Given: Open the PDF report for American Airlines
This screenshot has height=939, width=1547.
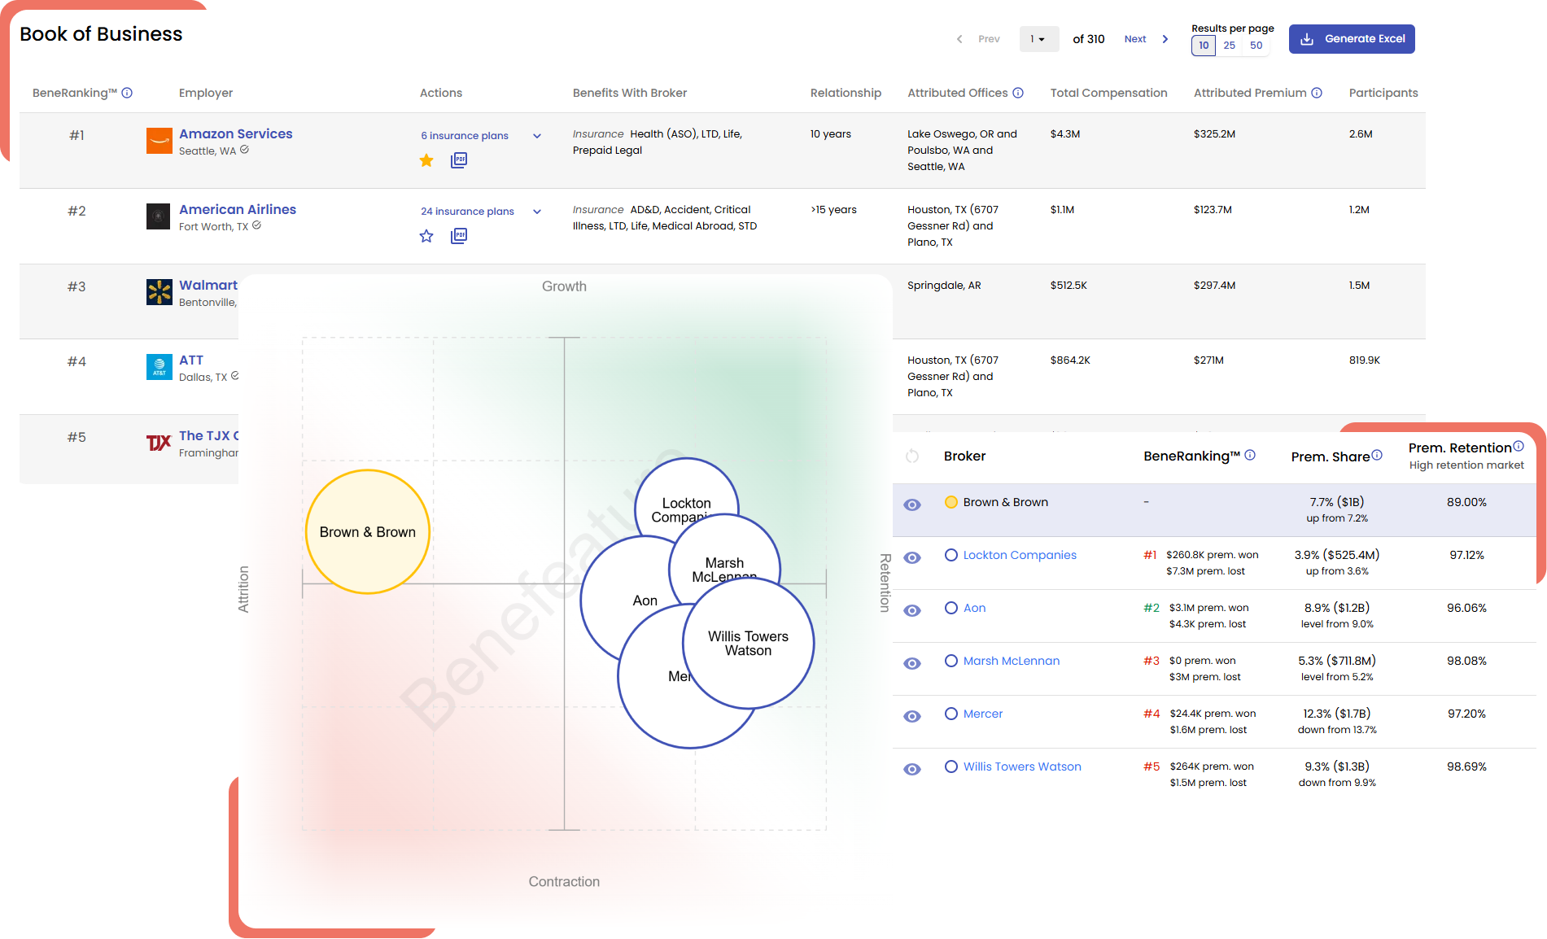Looking at the screenshot, I should (459, 236).
